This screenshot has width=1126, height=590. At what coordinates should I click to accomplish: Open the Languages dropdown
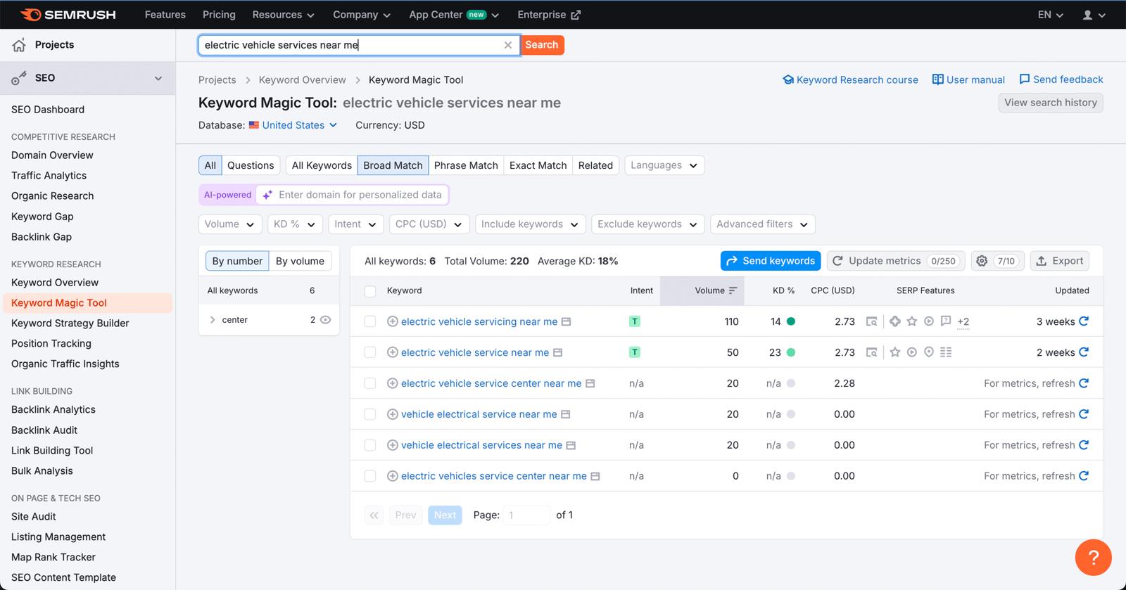click(664, 165)
